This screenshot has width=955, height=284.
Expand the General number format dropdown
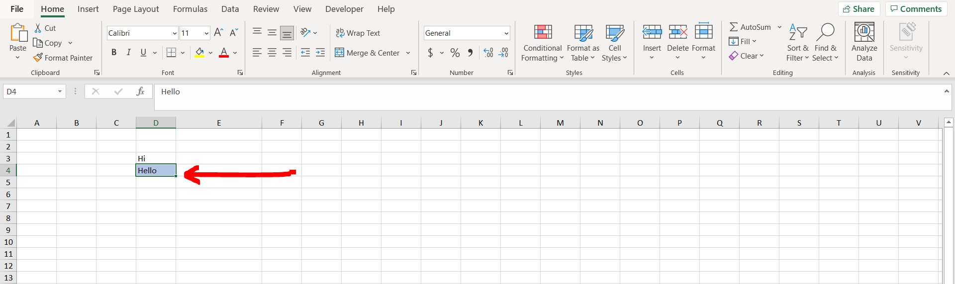(x=506, y=33)
